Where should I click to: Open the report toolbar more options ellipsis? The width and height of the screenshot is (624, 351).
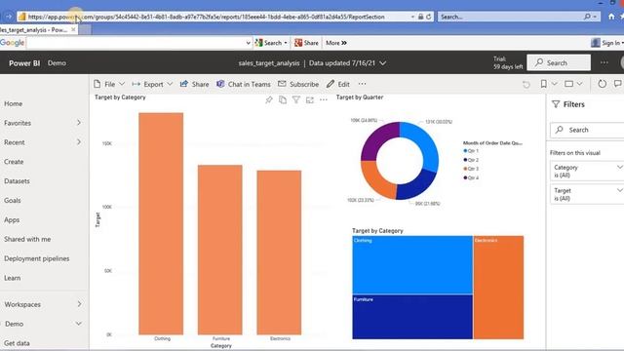362,84
